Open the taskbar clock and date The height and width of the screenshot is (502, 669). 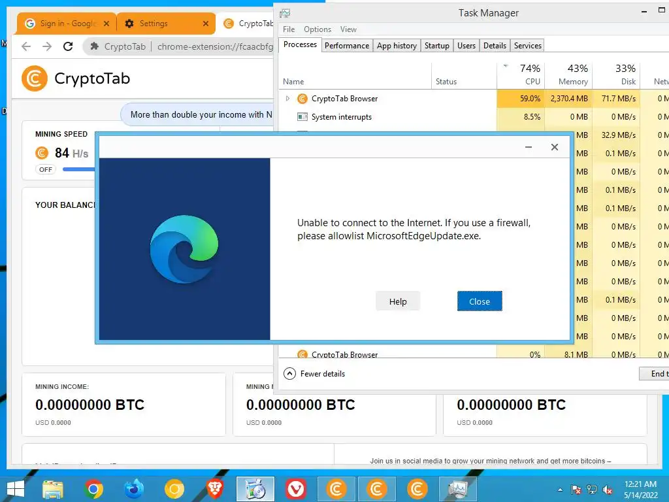click(640, 490)
